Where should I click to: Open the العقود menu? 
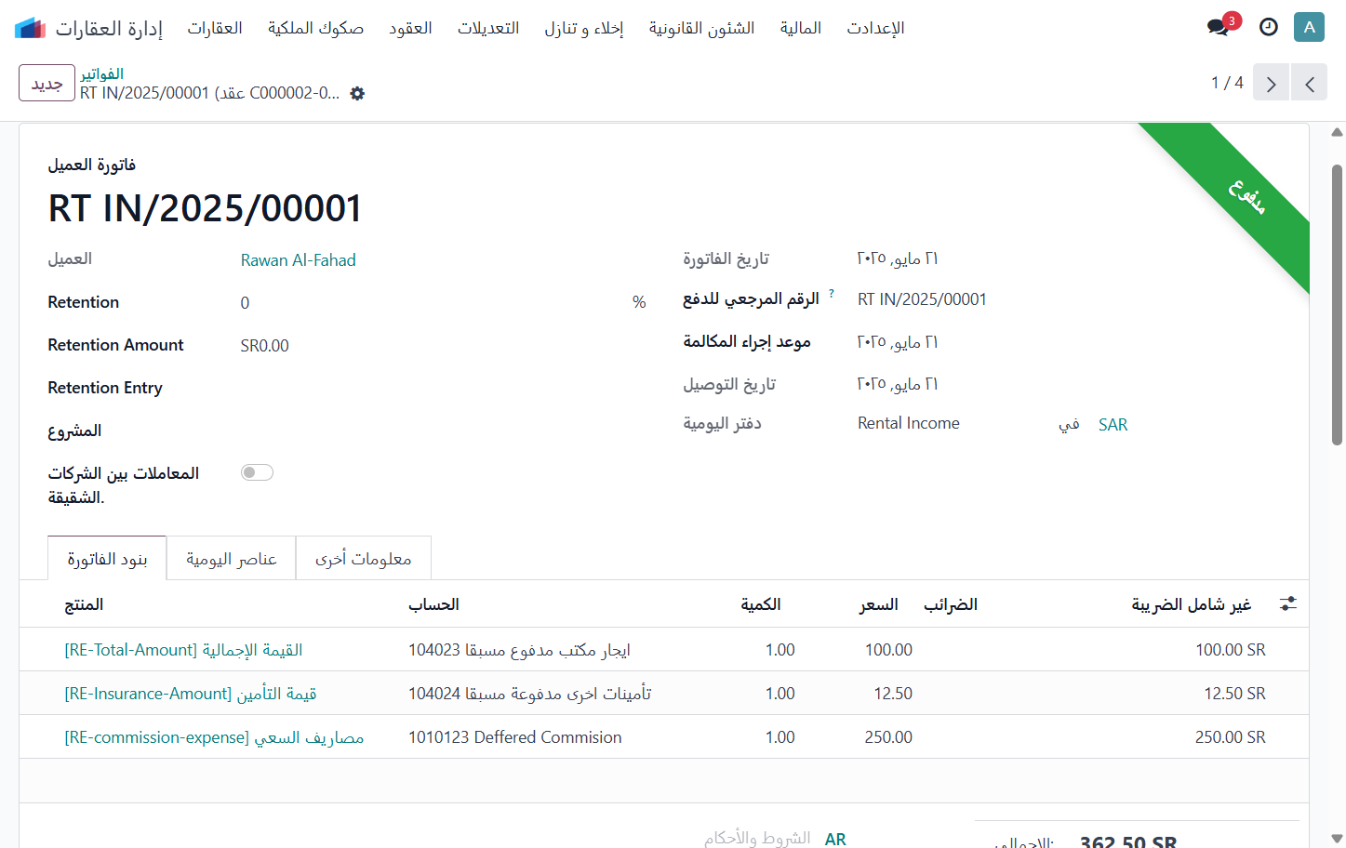pos(410,28)
